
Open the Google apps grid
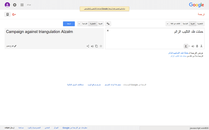22,5
